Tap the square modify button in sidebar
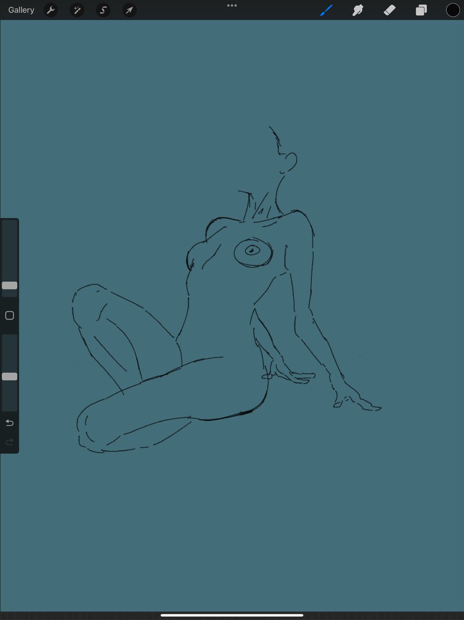Screen dimensions: 464x620 pos(9,315)
